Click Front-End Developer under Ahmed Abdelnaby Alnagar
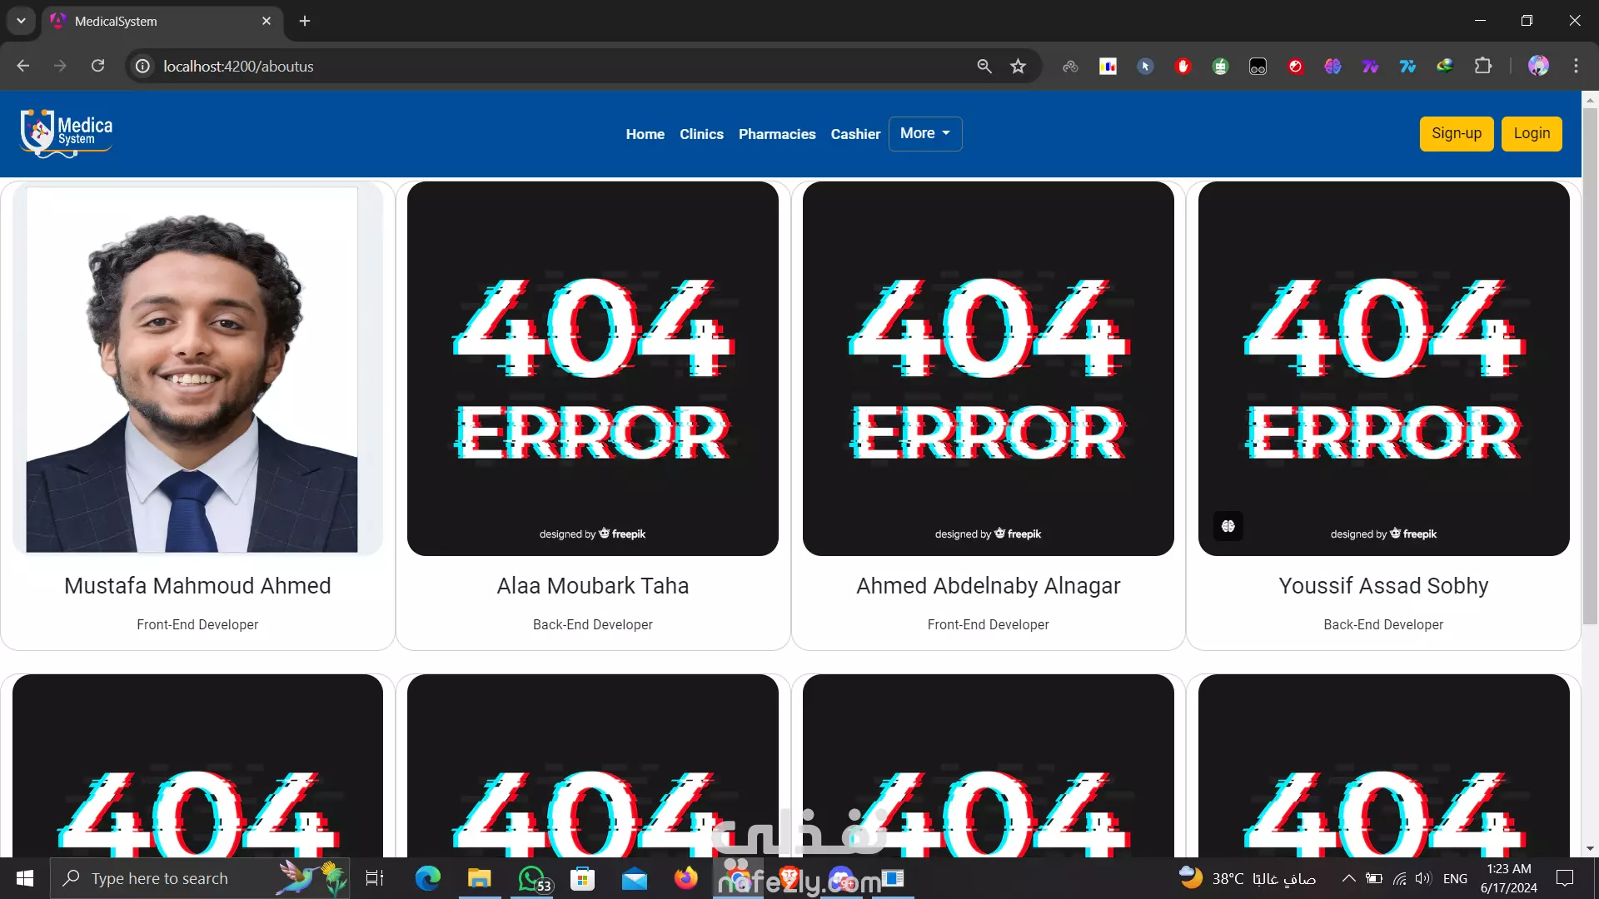This screenshot has width=1599, height=899. coord(989,624)
